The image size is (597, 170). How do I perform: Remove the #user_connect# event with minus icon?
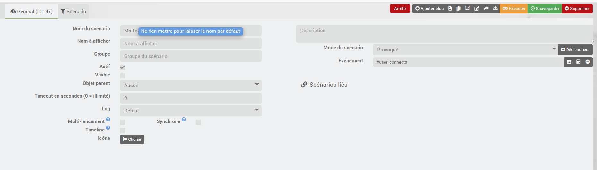(588, 62)
